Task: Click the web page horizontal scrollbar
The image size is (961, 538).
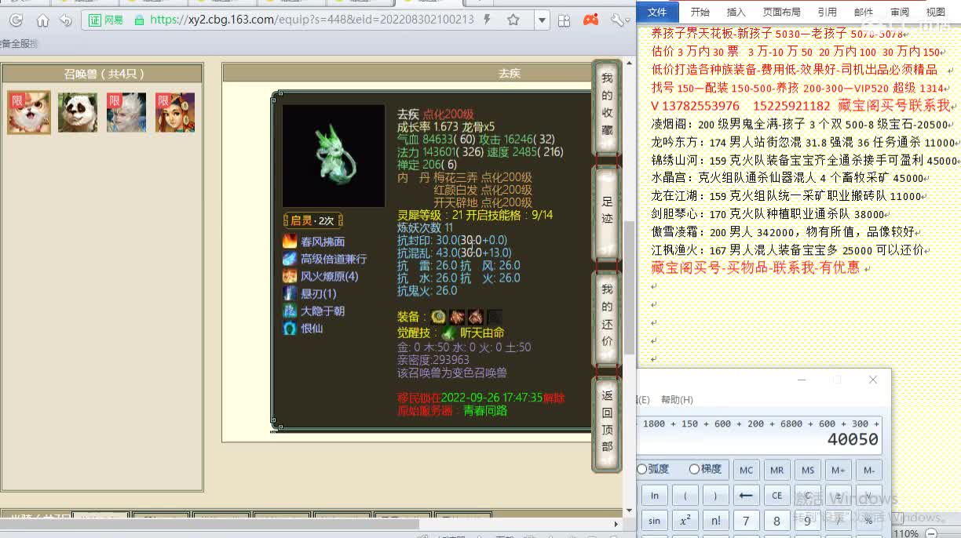Action: click(210, 524)
